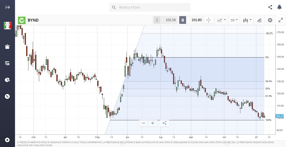286x147 pixels.
Task: Select the drawing tools icon
Action: [x=259, y=20]
